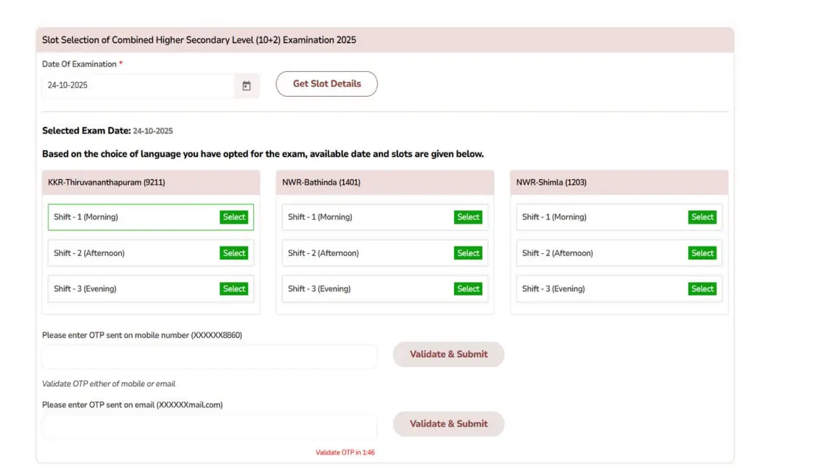Select Shift 1 Morning at NWR-Shimla
Screen dimensions: 833x475
click(x=701, y=216)
